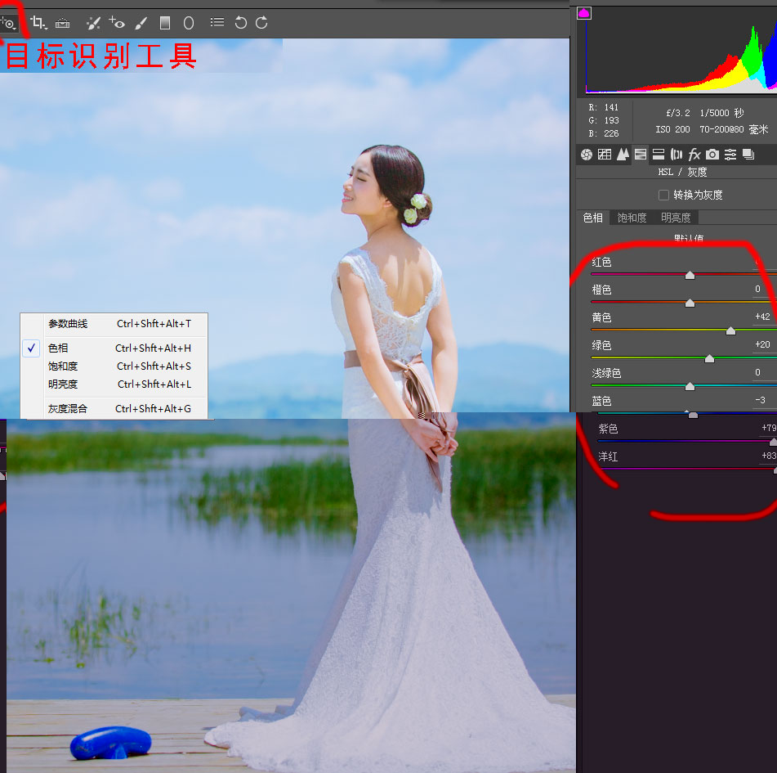Click the 蓝色 hue slider handle
This screenshot has height=773, width=777.
click(x=694, y=415)
